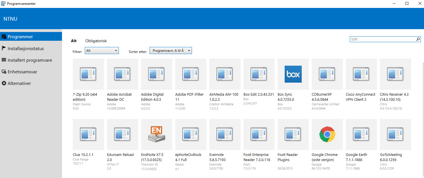Click the Foxit Reader Plugins label
The image size is (424, 178).
pyautogui.click(x=288, y=157)
